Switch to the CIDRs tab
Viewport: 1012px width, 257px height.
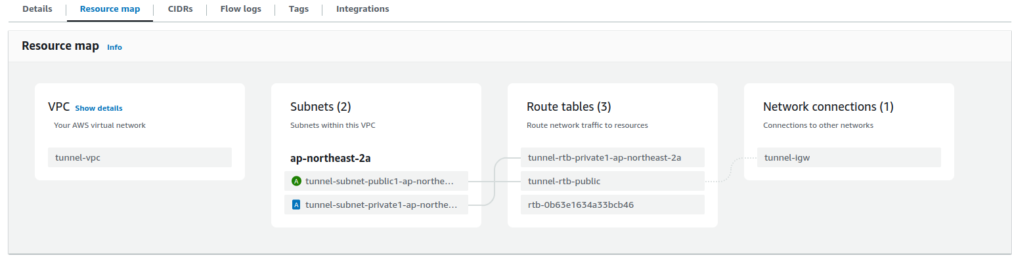181,9
